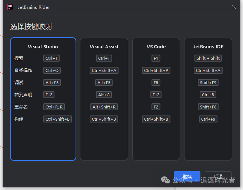The height and width of the screenshot is (190, 243).
Task: Click Ctrl+T shortcut under Visual Assist
Action: 104,58
